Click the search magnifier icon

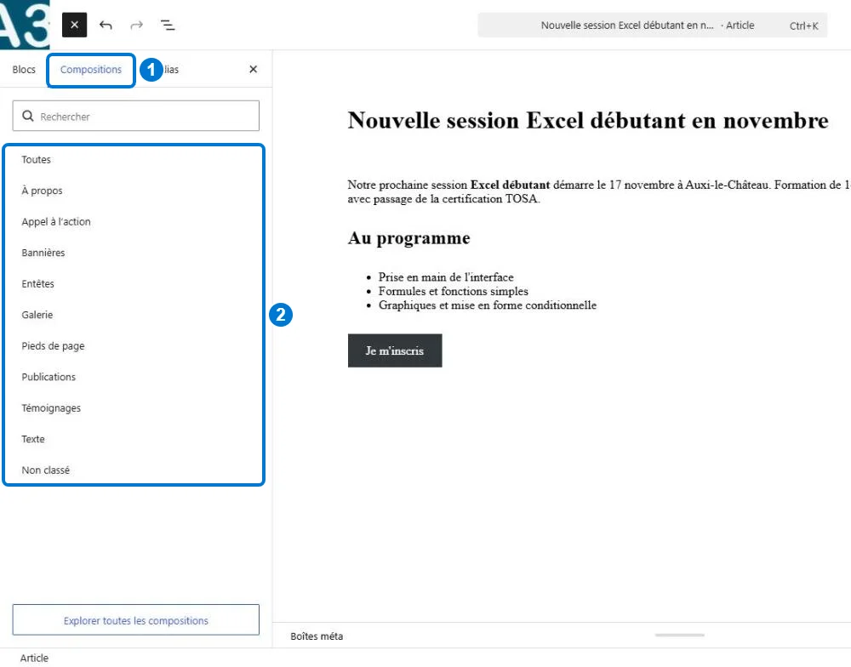pyautogui.click(x=28, y=116)
